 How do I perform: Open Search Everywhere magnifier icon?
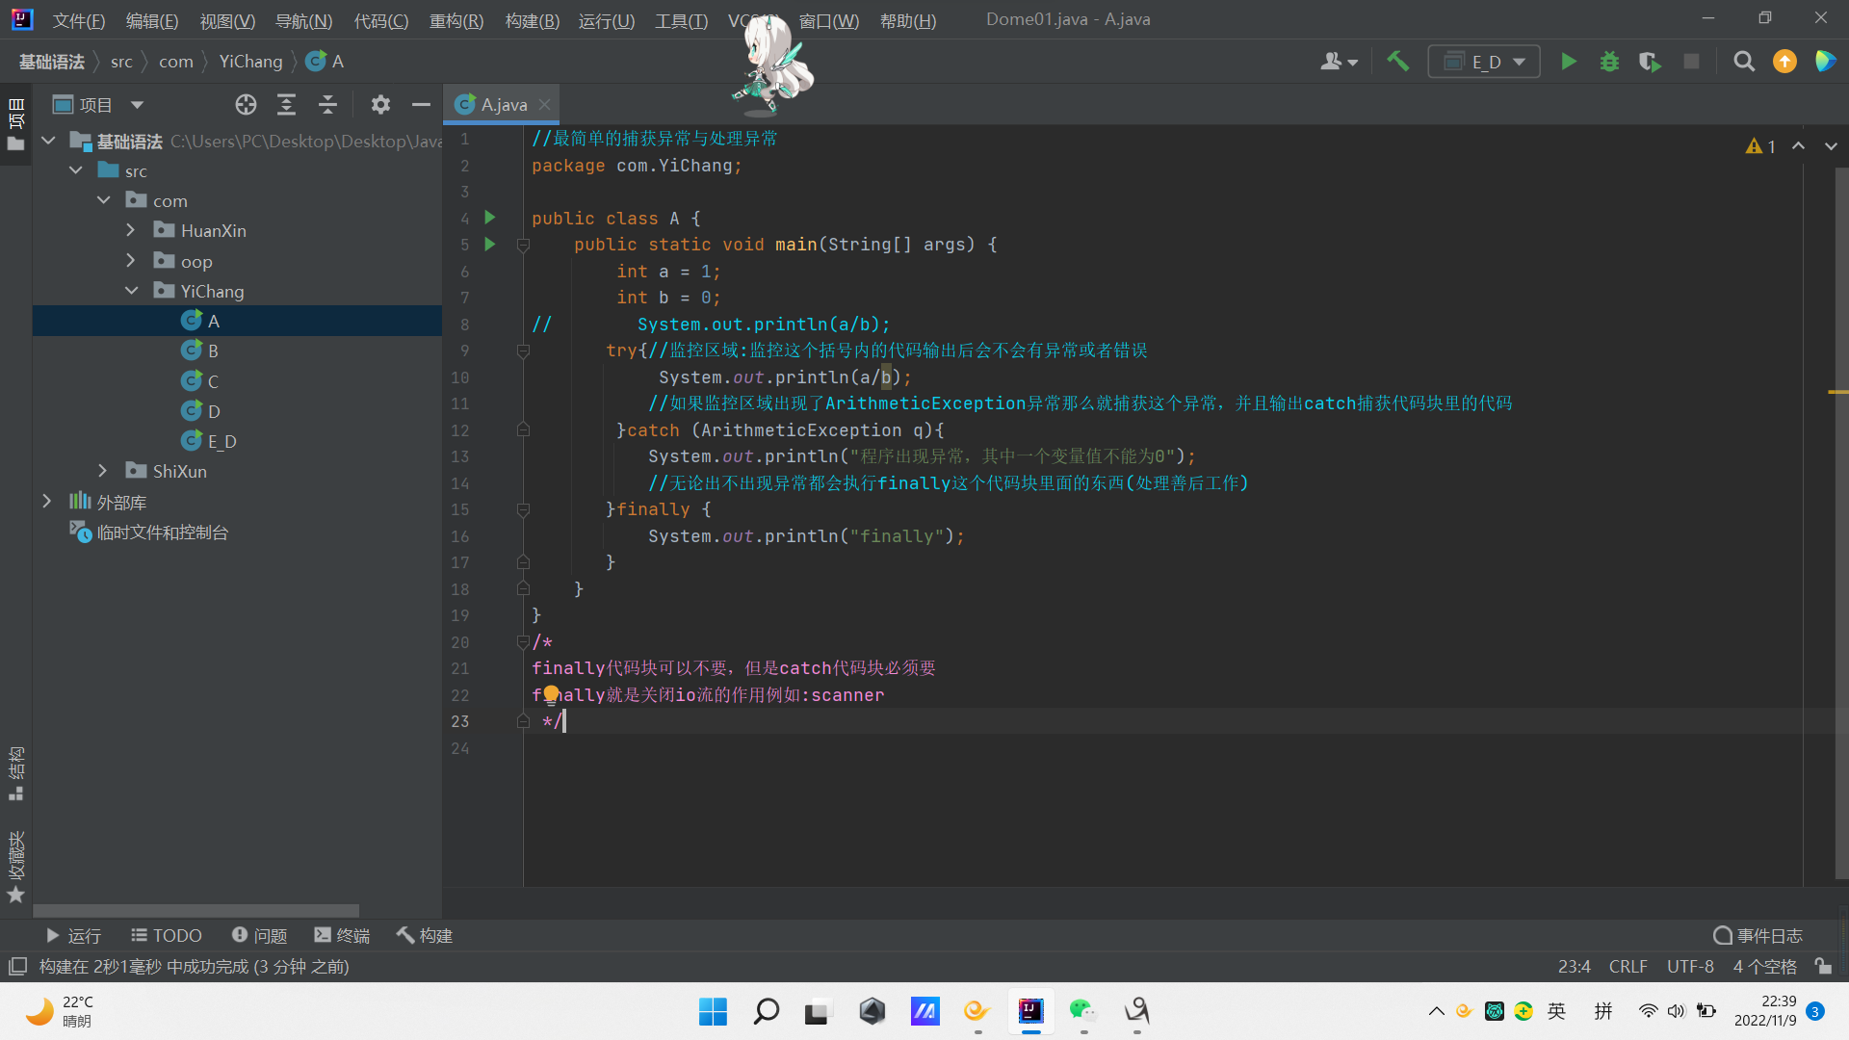(x=1743, y=62)
